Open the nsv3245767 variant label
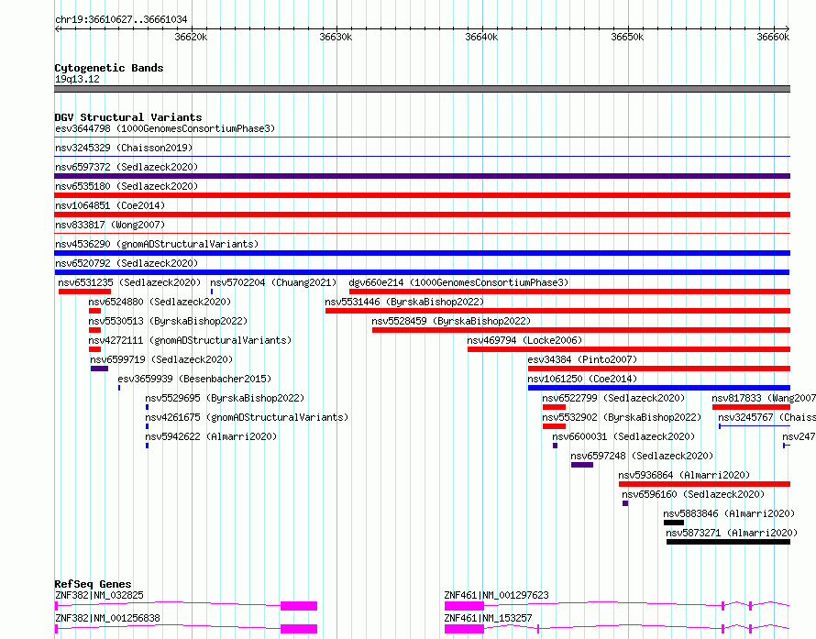816x639 pixels. click(766, 417)
